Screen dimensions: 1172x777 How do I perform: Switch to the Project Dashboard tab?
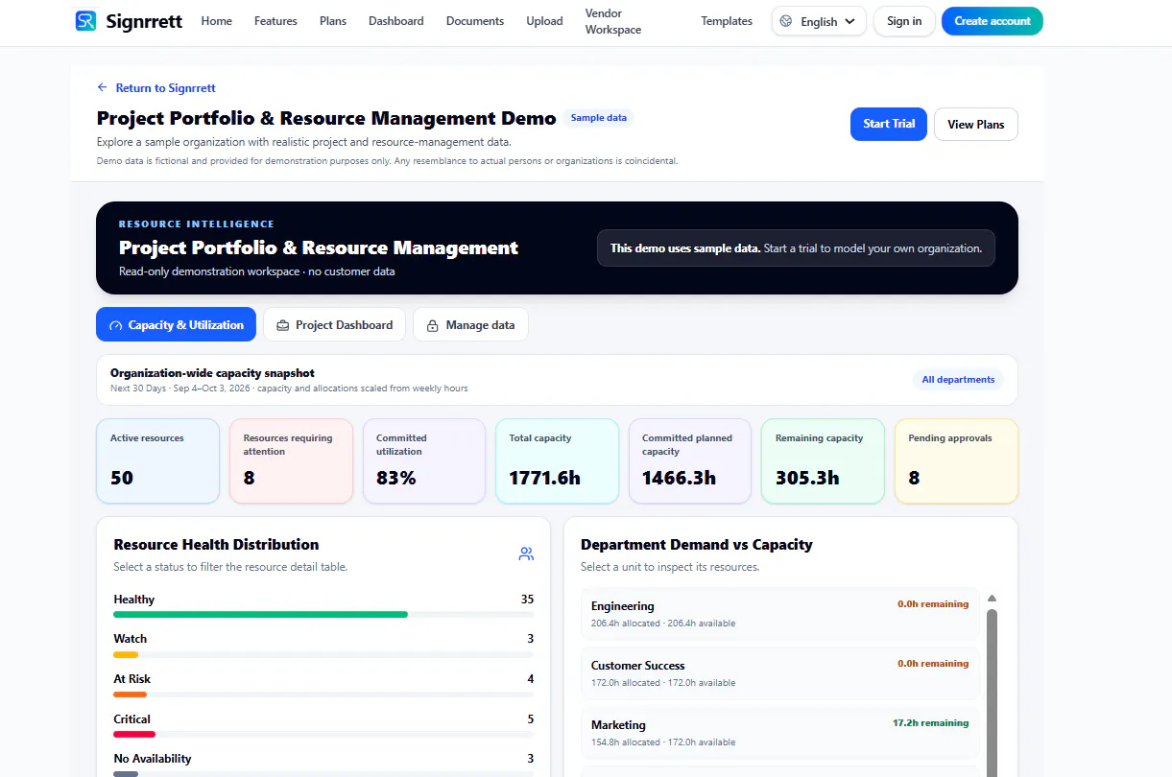(334, 324)
